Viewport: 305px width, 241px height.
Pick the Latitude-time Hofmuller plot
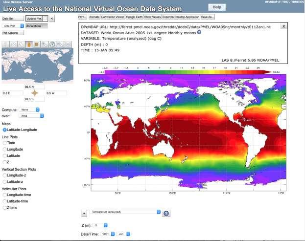[x=4, y=201]
